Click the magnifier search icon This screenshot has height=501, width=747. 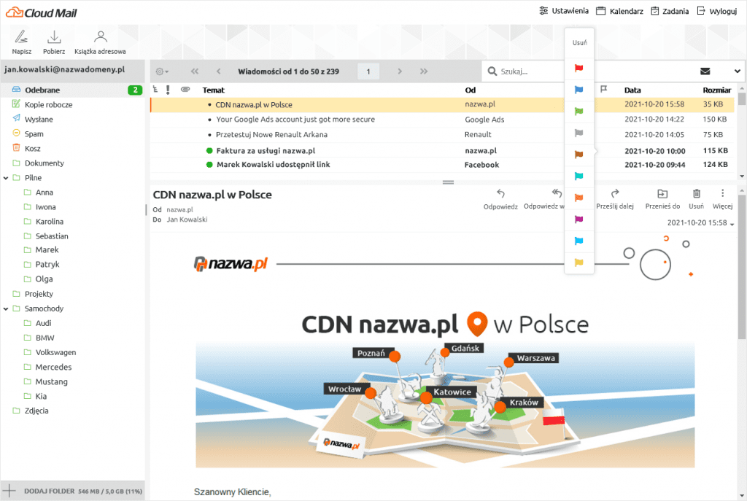point(492,71)
